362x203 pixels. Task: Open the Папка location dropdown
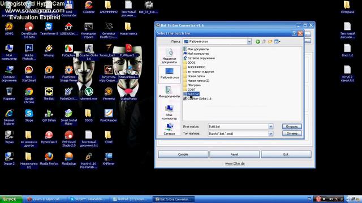pos(249,42)
